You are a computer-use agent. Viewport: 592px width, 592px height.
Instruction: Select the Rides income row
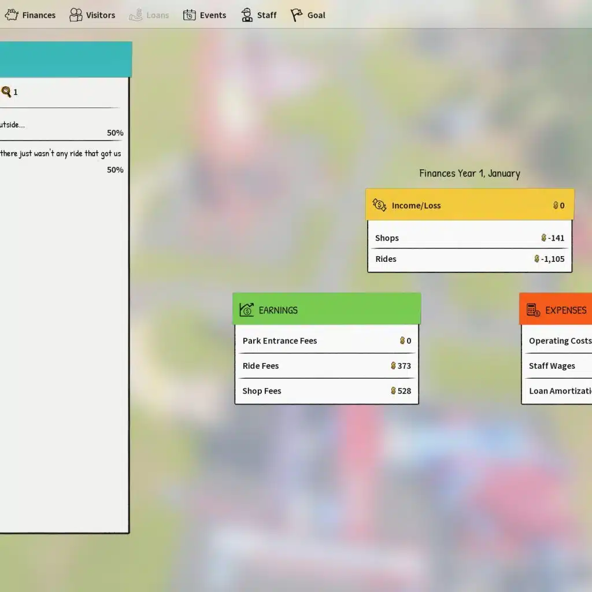pos(469,259)
